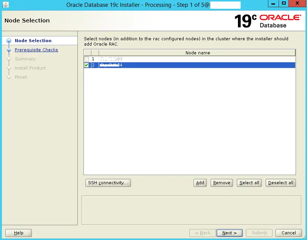Open the Help dialog

(19, 233)
